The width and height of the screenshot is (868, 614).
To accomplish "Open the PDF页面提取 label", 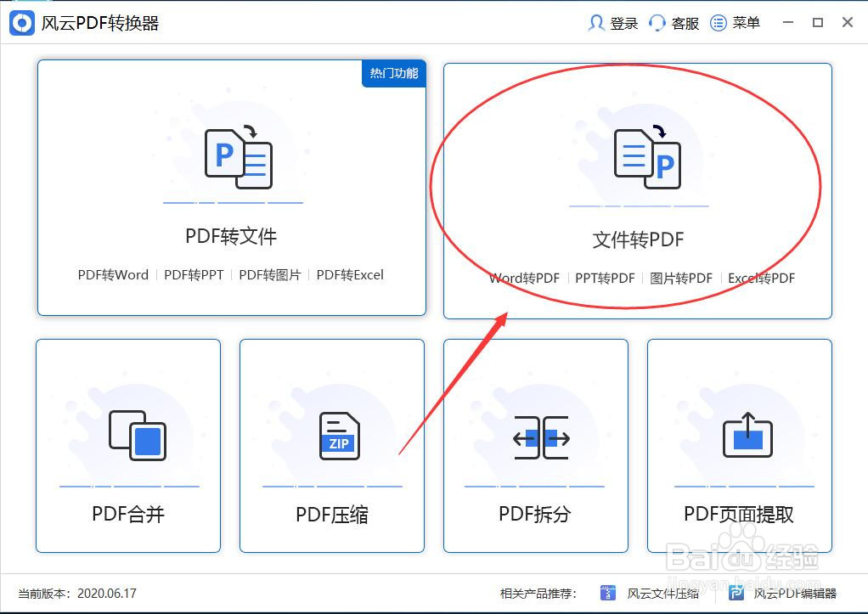I will click(x=739, y=515).
